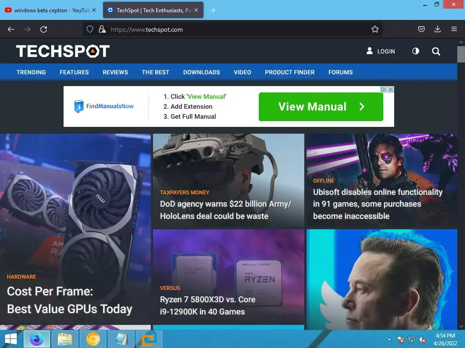Viewport: 465px width, 348px height.
Task: Open the DoD agency HoloLens article headline
Action: coord(225,210)
